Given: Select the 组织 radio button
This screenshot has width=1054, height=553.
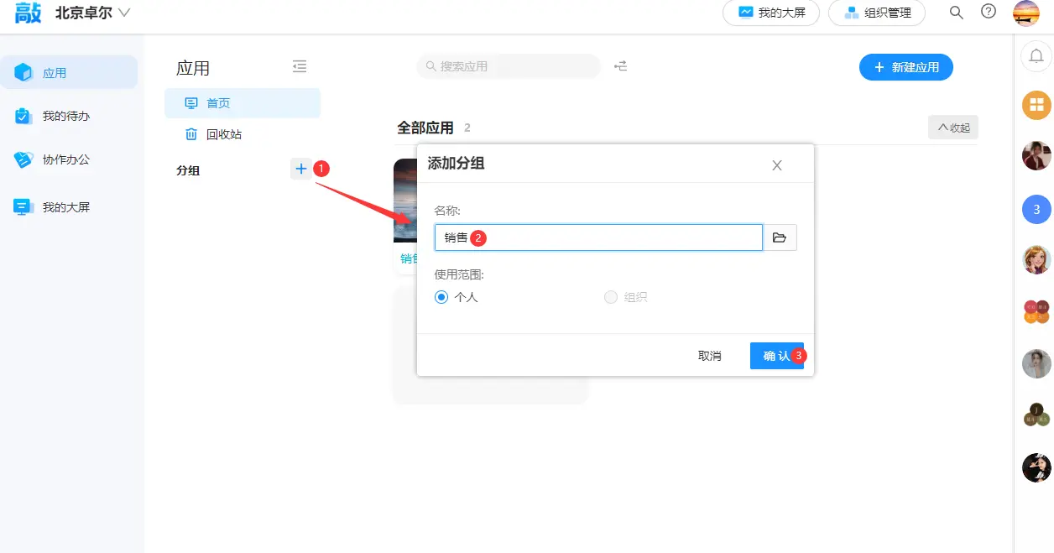Looking at the screenshot, I should pos(611,297).
